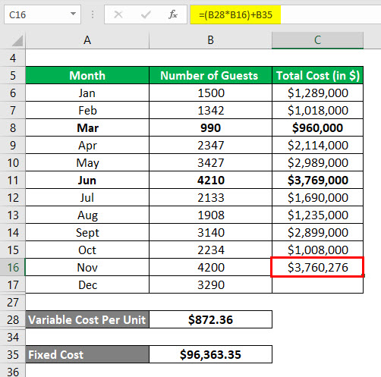
Task: Click guests value 3140
Action: coord(210,232)
